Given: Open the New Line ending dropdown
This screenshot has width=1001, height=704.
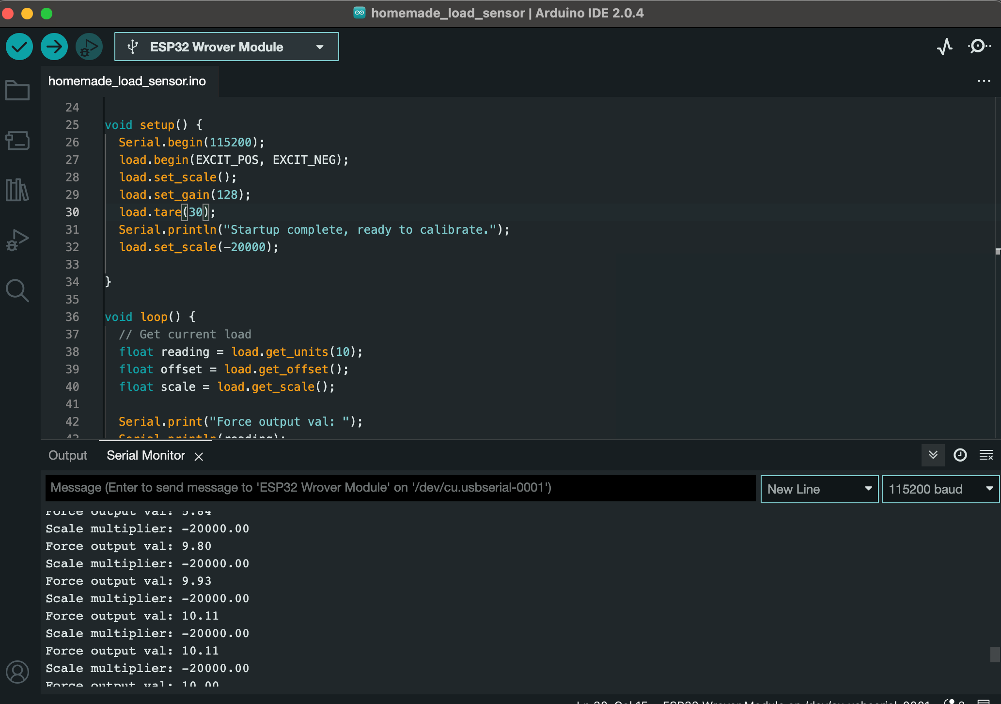Looking at the screenshot, I should [x=819, y=489].
